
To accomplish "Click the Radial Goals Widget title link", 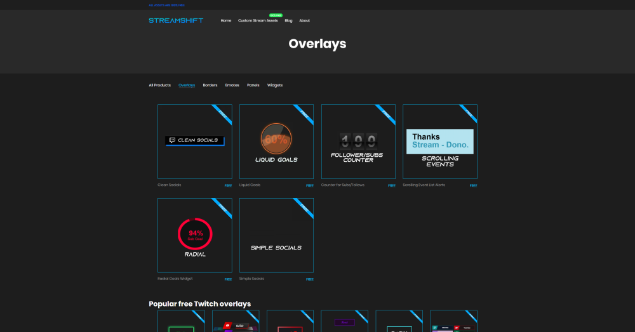I will (x=175, y=279).
